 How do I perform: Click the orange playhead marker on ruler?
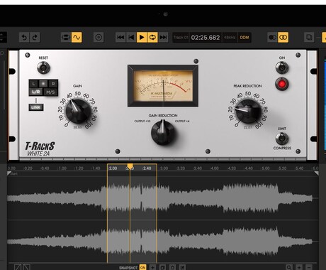pos(130,166)
